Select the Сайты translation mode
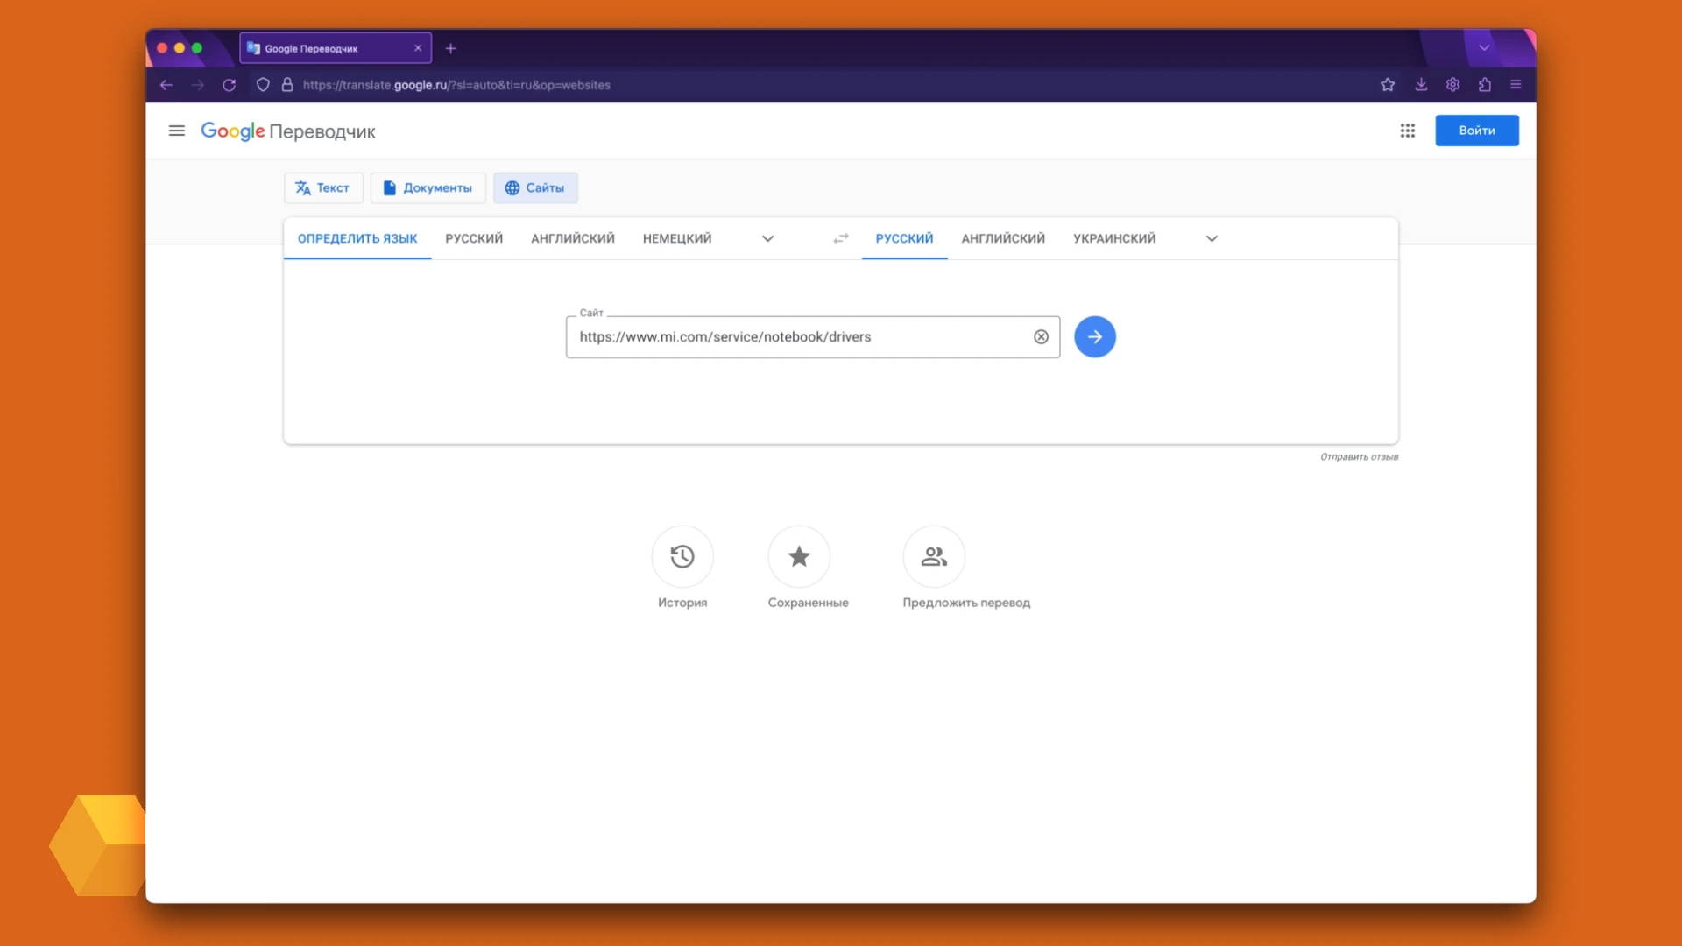 click(x=535, y=188)
